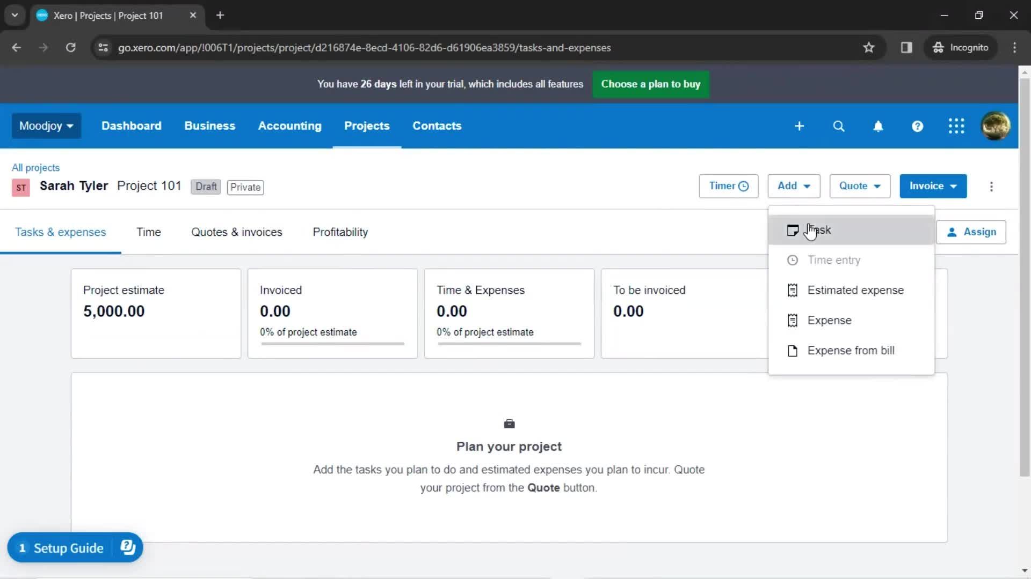This screenshot has width=1031, height=579.
Task: Select Task from the Add menu
Action: pyautogui.click(x=851, y=230)
